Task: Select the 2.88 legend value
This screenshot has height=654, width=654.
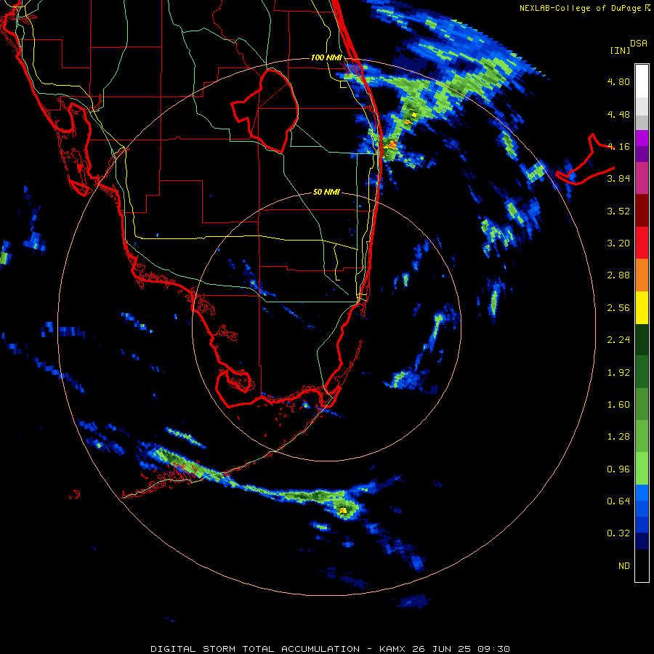Action: pos(618,275)
